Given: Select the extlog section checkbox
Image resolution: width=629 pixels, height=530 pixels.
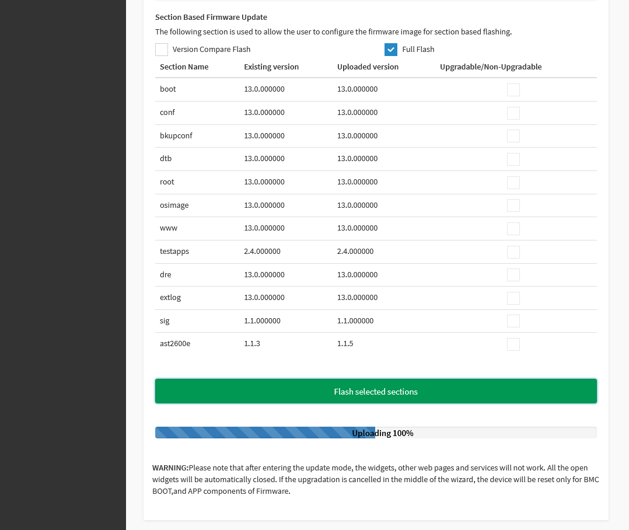Looking at the screenshot, I should click(x=513, y=298).
